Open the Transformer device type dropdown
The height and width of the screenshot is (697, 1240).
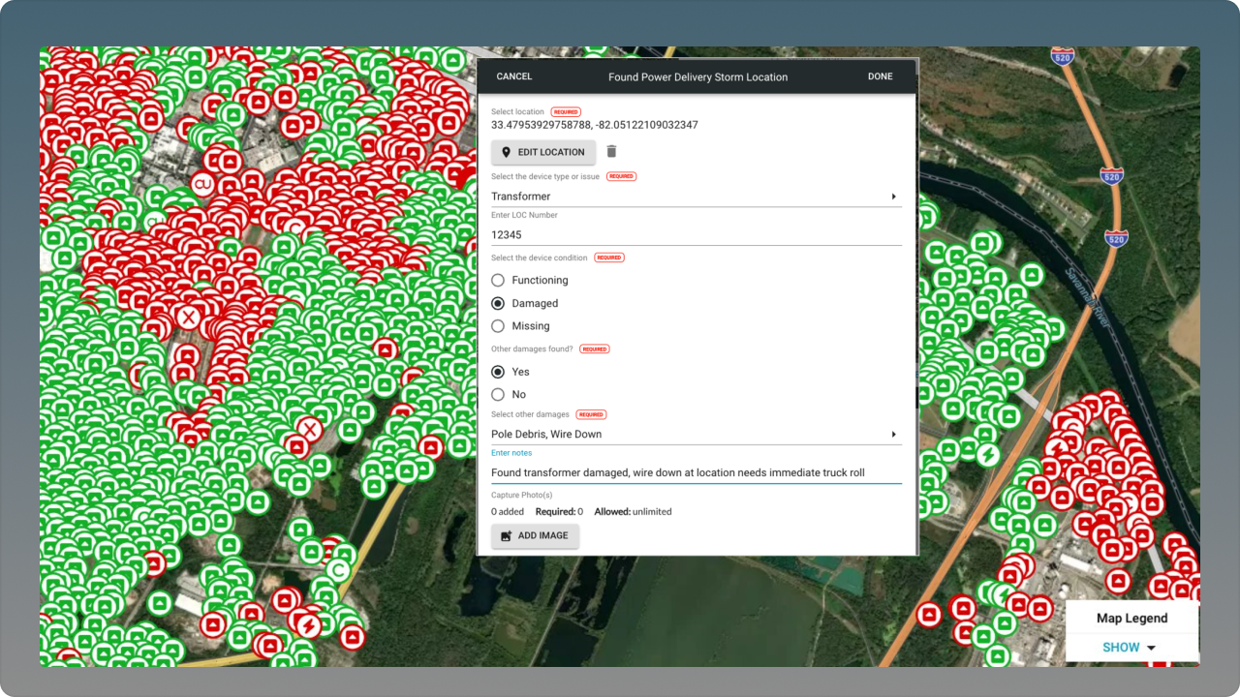(696, 197)
